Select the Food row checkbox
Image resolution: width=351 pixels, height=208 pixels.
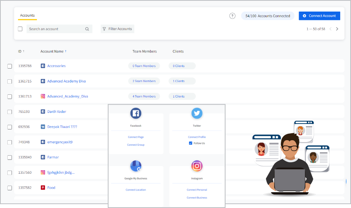[x=10, y=188]
